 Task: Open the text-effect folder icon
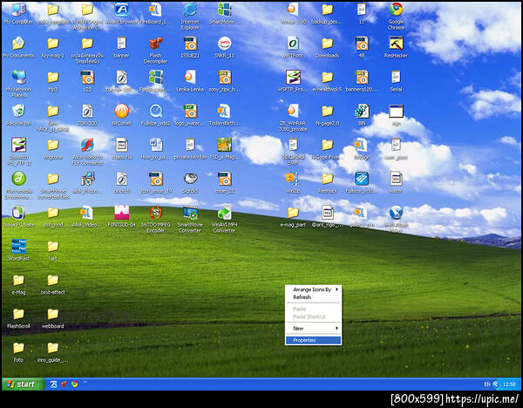52,284
